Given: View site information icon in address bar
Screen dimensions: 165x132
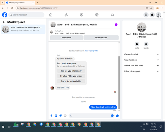Looking at the screenshot, I should (x=17, y=8).
